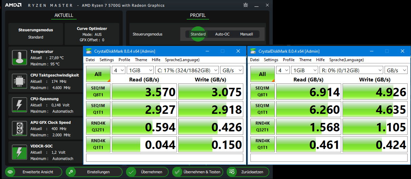Viewport: 411px width, 179px height.
Task: Click CrystalDiskMark app icon in the R: drive window title
Action: point(253,51)
